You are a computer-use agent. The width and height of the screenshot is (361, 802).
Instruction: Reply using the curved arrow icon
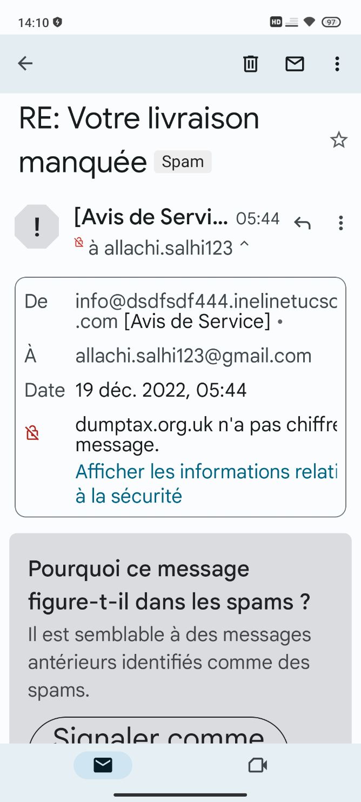[x=302, y=223]
